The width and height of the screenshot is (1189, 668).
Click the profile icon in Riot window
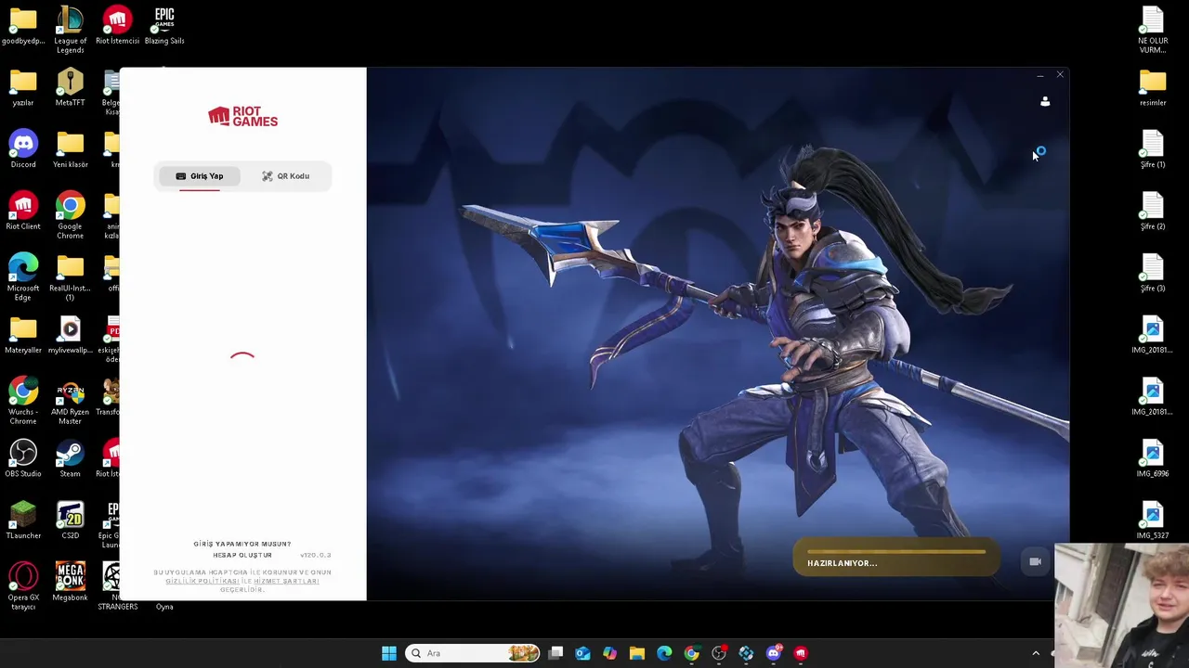1045,101
